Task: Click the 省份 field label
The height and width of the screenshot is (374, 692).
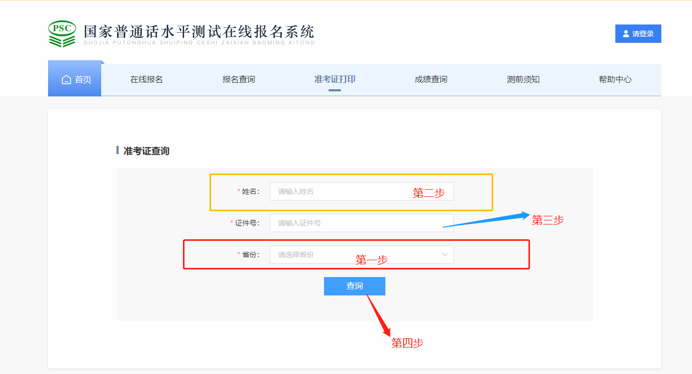Action: coord(250,255)
